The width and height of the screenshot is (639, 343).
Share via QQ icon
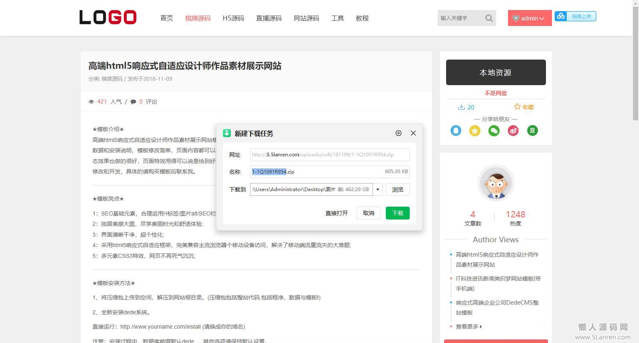tap(456, 131)
